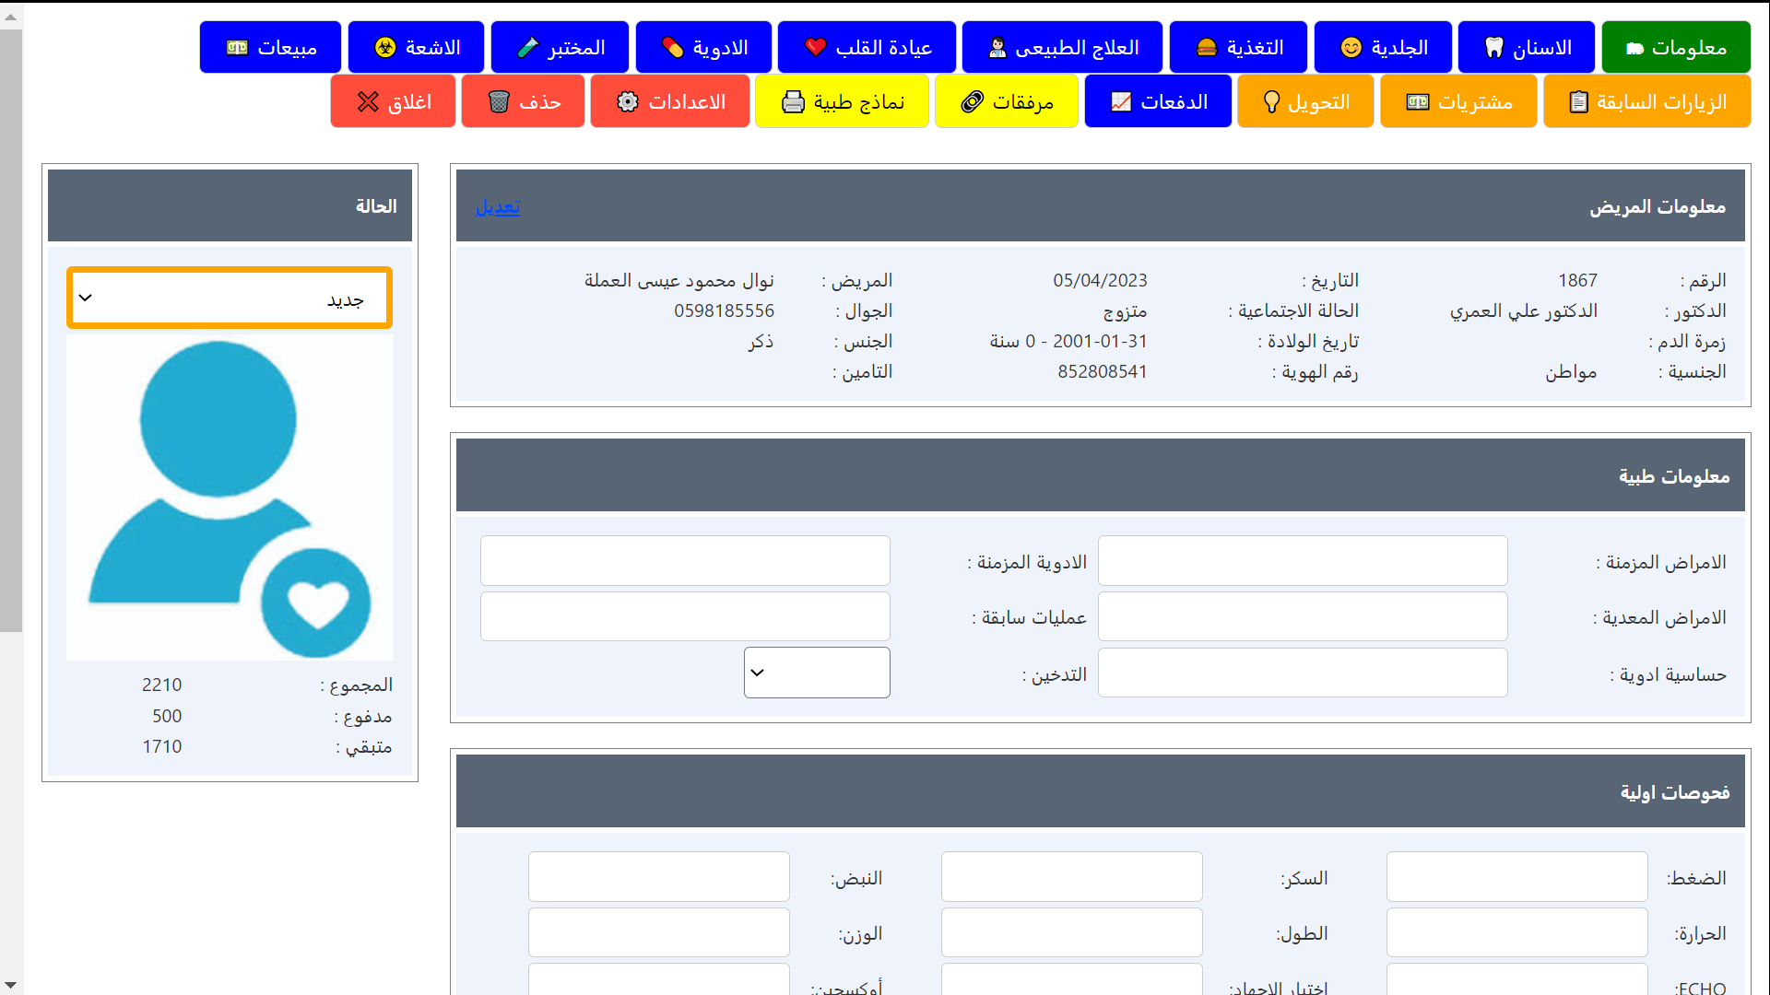Screen dimensions: 1770x995
Task: Open the جديد status dropdown
Action: pos(230,298)
